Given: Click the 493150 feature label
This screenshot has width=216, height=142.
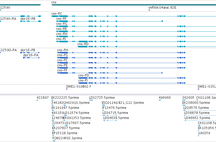Looking at the screenshot, I should 57,113.
